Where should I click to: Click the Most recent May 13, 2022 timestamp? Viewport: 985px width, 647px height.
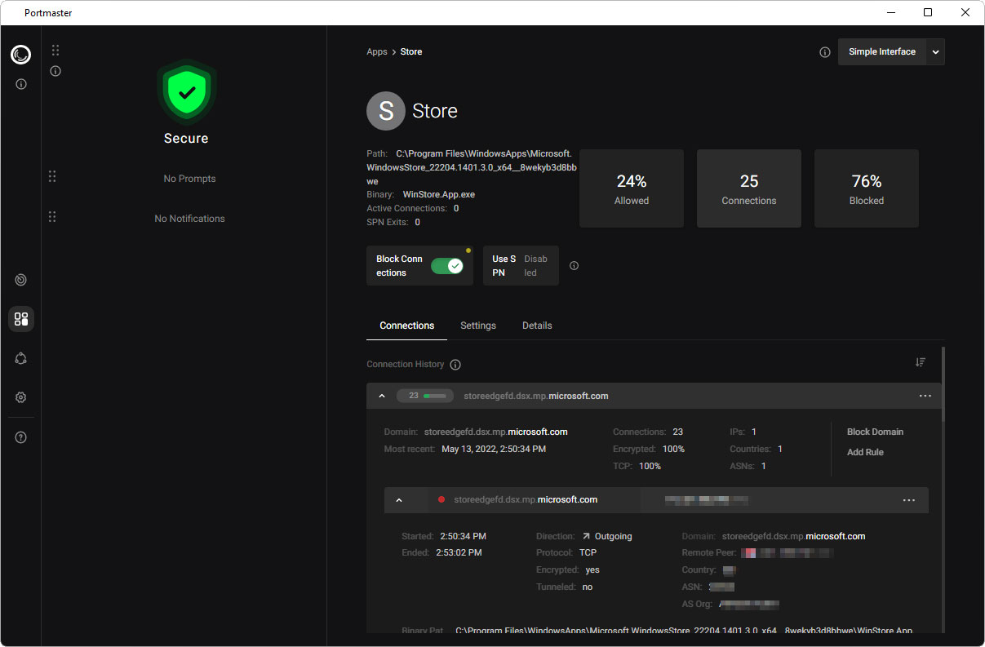[x=494, y=449]
